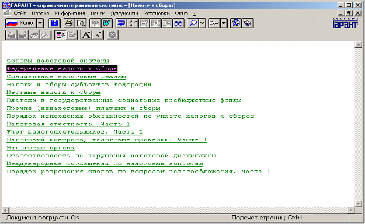Screen dimensions: 365x224
Task: Expand dropdown arrow beside magnifying glass
Action: tap(202, 23)
